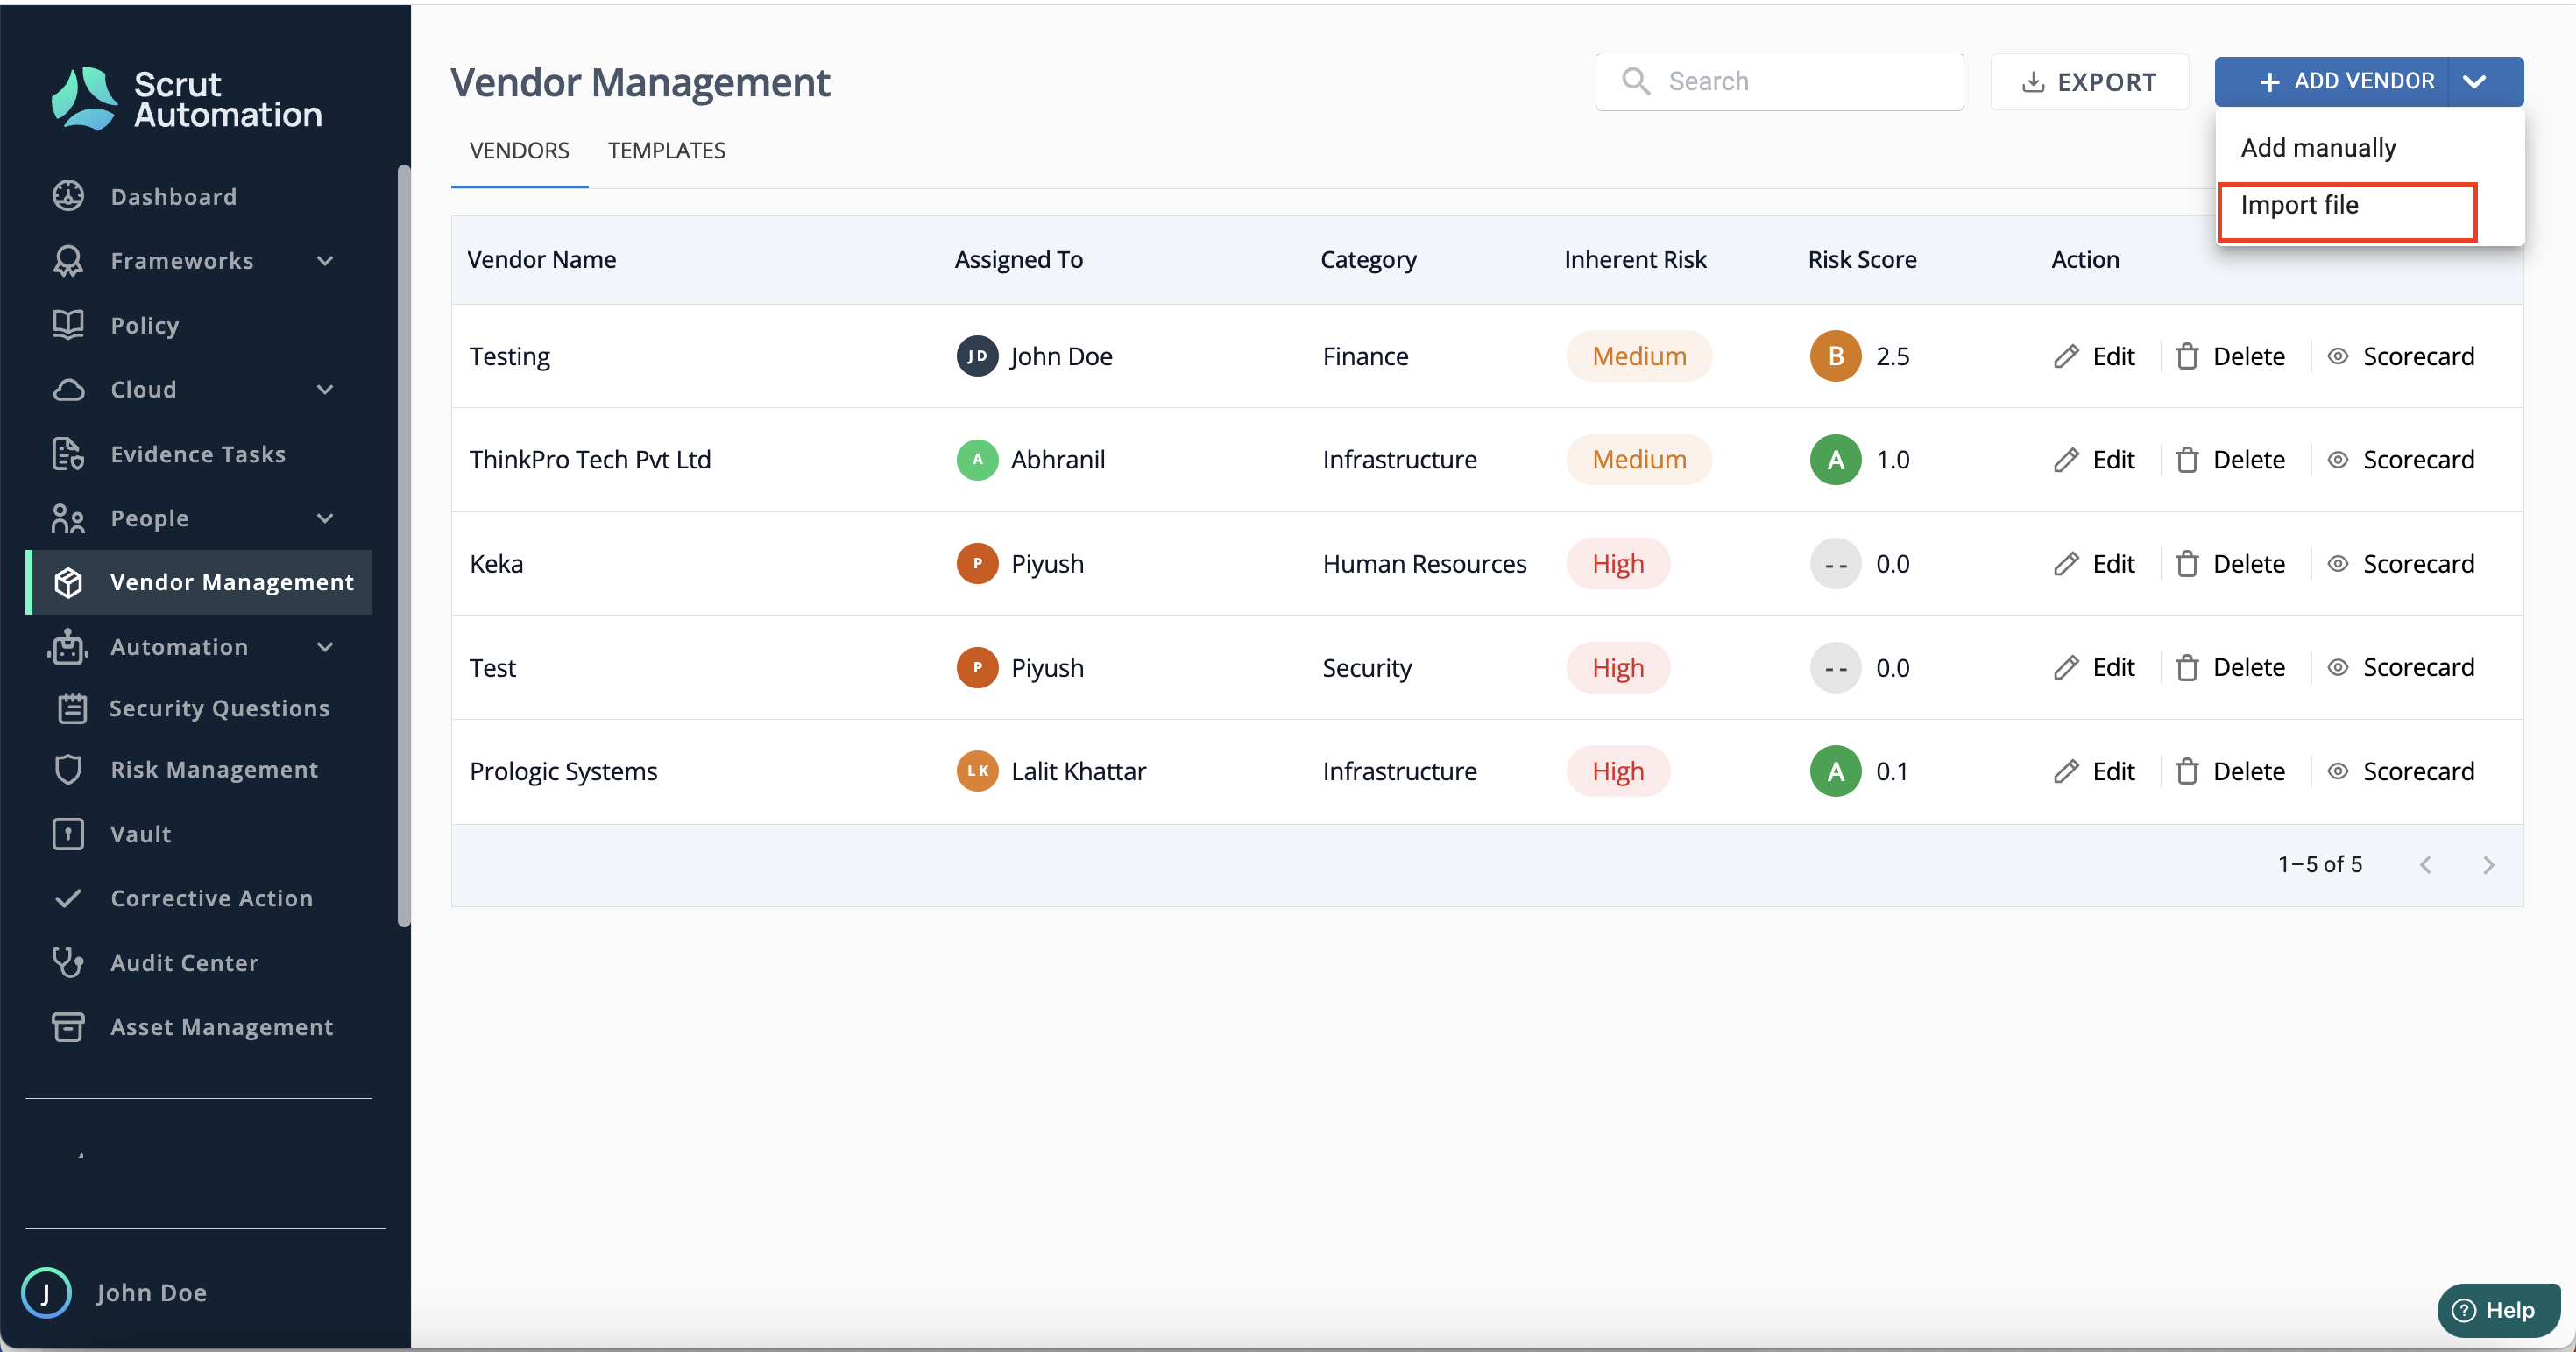Click the trash icon in the Prologic Systems row
This screenshot has width=2576, height=1352.
pyautogui.click(x=2187, y=771)
